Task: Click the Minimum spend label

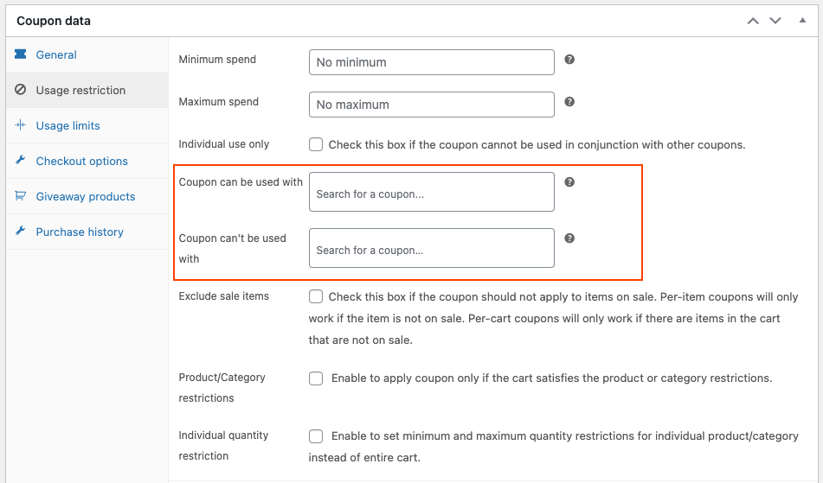Action: pos(217,60)
